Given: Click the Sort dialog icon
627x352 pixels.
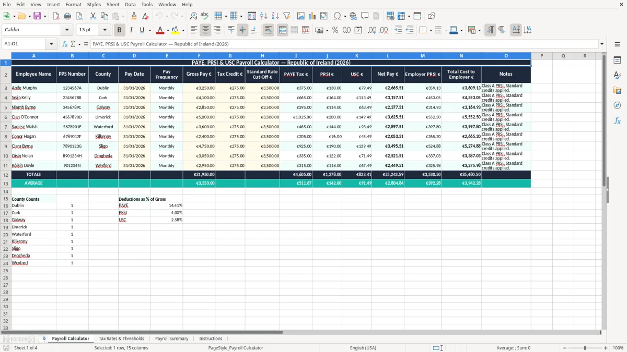Looking at the screenshot, I should 252,16.
